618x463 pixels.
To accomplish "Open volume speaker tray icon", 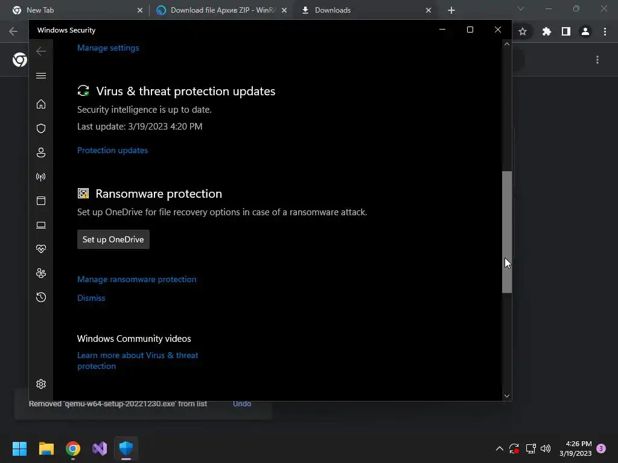I will click(x=546, y=449).
